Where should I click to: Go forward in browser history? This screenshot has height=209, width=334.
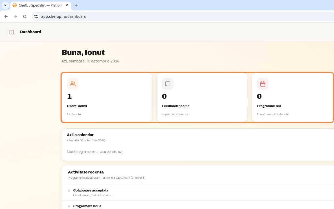coord(15,16)
